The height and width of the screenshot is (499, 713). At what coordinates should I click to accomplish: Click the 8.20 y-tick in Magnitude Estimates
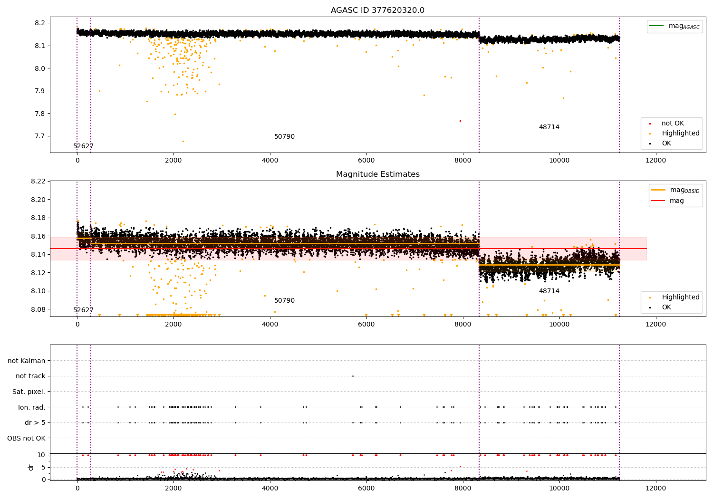point(39,200)
